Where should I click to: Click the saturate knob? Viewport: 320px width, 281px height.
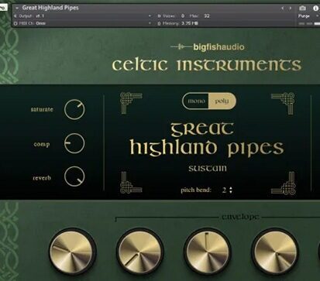tap(74, 109)
